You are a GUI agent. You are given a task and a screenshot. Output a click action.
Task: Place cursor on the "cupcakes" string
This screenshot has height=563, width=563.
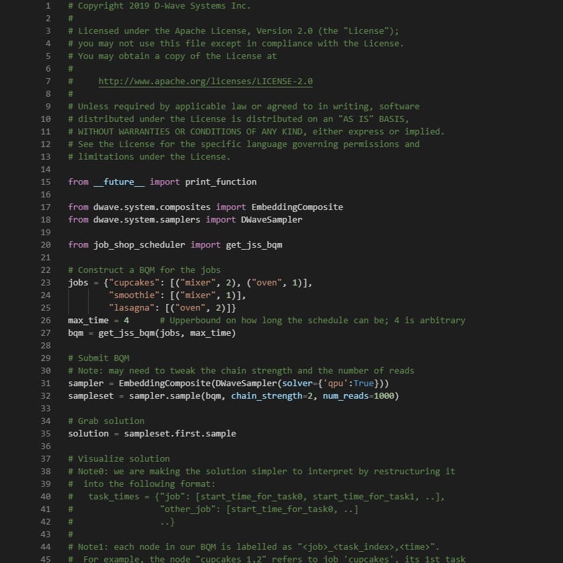[x=134, y=283]
